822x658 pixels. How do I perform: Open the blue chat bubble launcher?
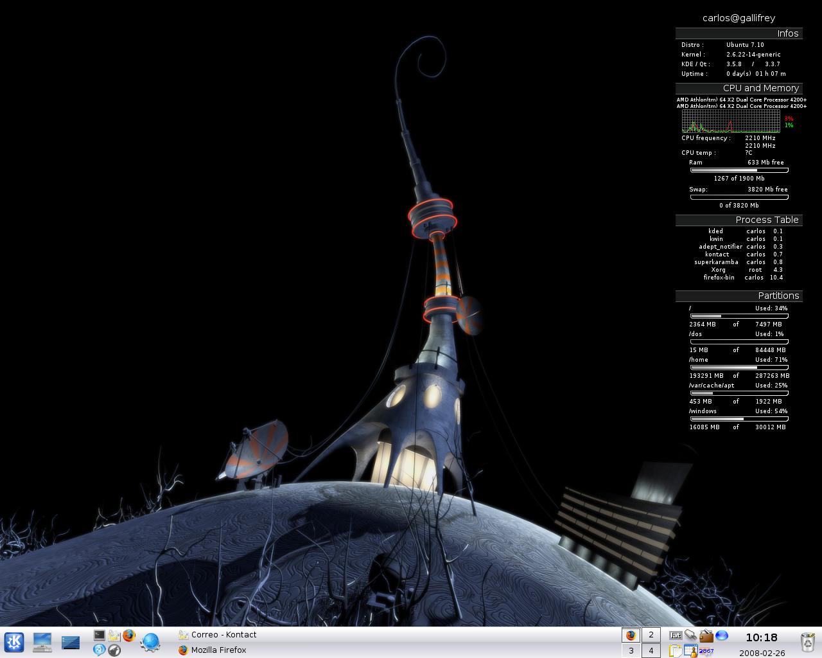click(x=99, y=650)
